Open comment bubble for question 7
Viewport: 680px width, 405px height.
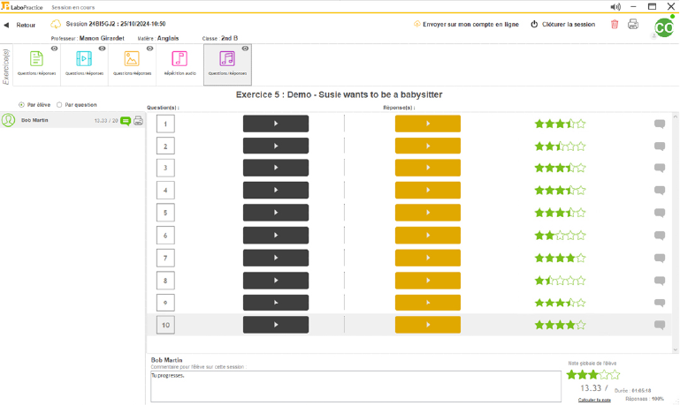coord(660,259)
